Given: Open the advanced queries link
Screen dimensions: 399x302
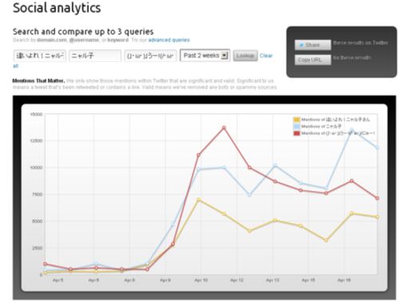Looking at the screenshot, I should click(x=169, y=40).
